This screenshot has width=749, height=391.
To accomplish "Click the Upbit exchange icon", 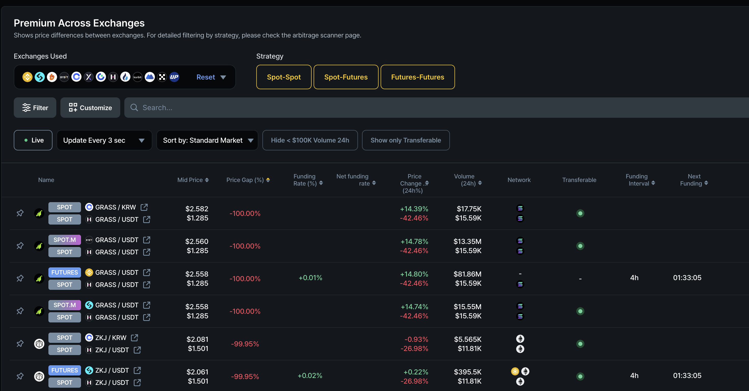I will point(174,77).
